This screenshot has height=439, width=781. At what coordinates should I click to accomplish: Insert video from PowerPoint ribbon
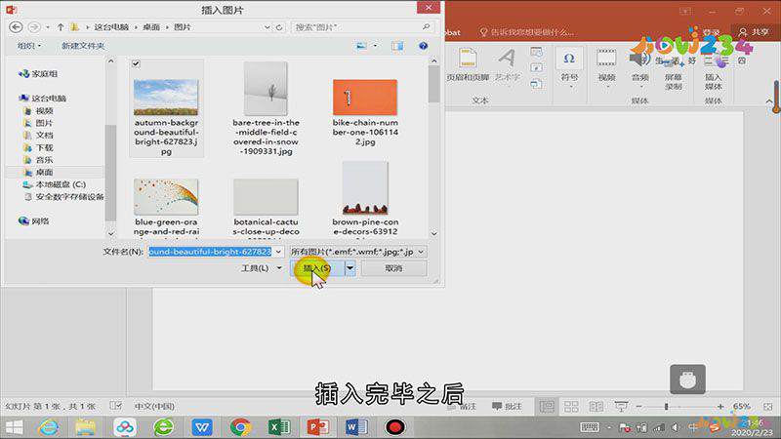pyautogui.click(x=606, y=67)
